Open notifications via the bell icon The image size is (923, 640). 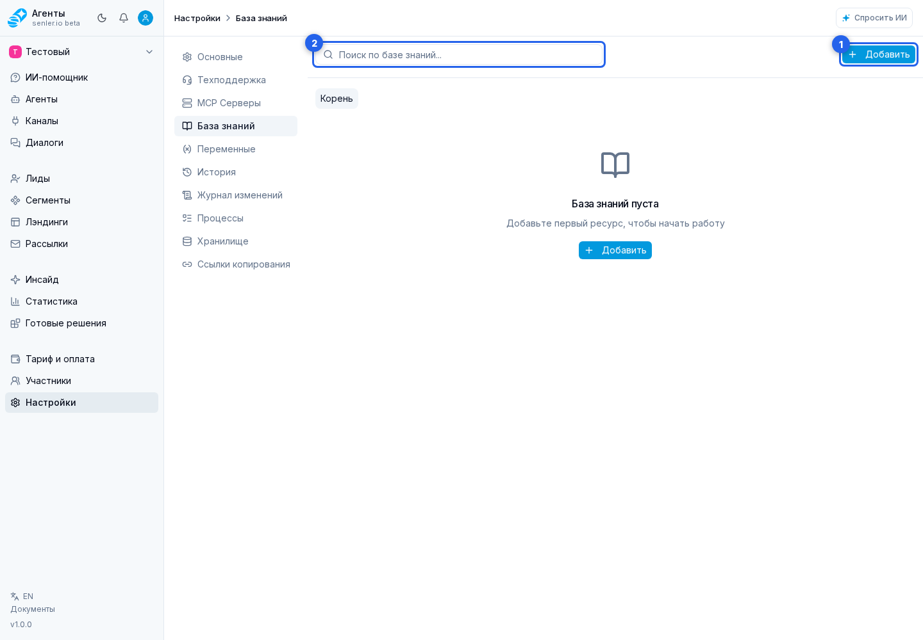click(124, 18)
